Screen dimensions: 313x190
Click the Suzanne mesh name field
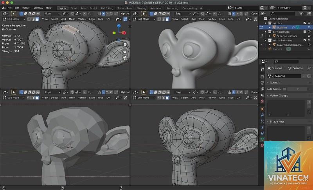pyautogui.click(x=288, y=76)
